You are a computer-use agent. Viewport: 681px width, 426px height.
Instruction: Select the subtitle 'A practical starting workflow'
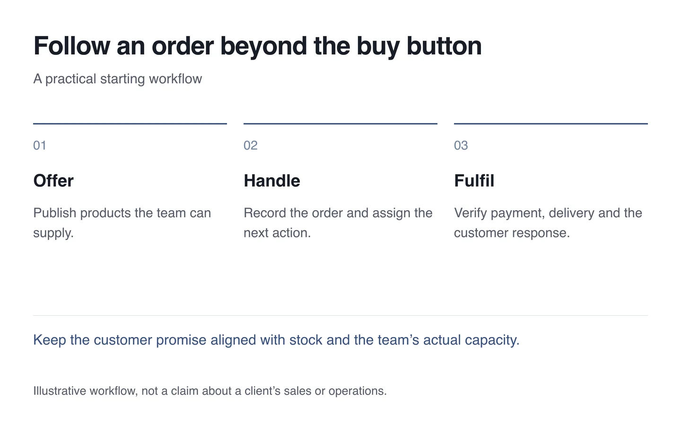(118, 79)
